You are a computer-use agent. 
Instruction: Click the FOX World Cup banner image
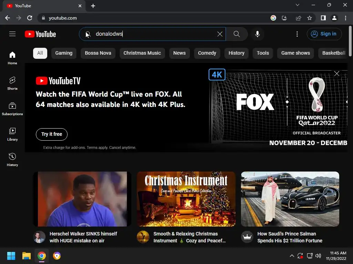coord(278,107)
